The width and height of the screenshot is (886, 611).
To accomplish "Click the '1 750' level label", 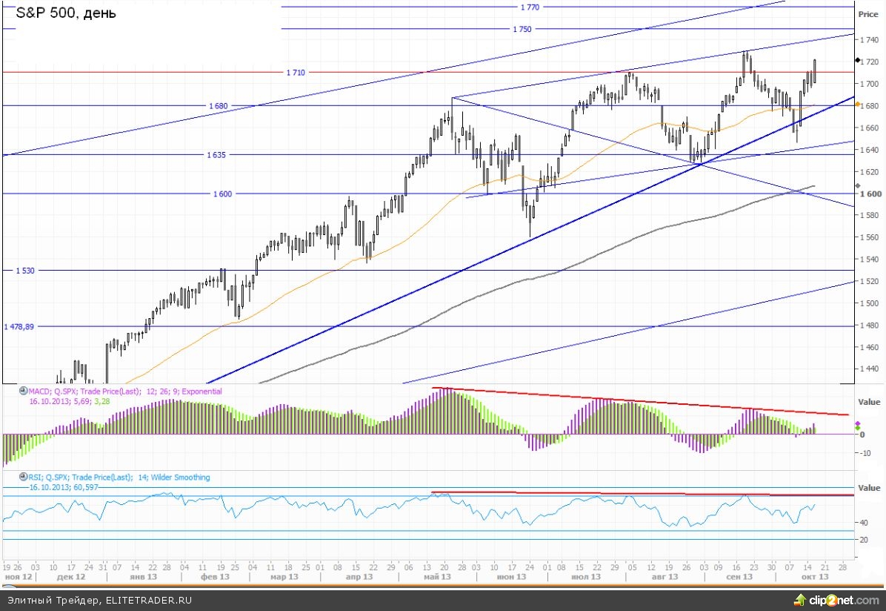I will [522, 29].
